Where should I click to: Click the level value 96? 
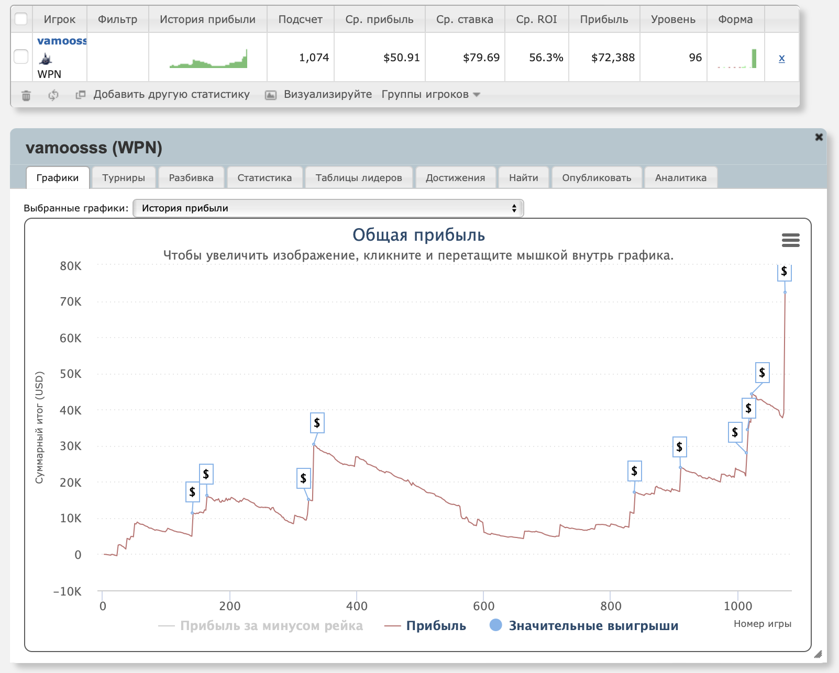[695, 58]
